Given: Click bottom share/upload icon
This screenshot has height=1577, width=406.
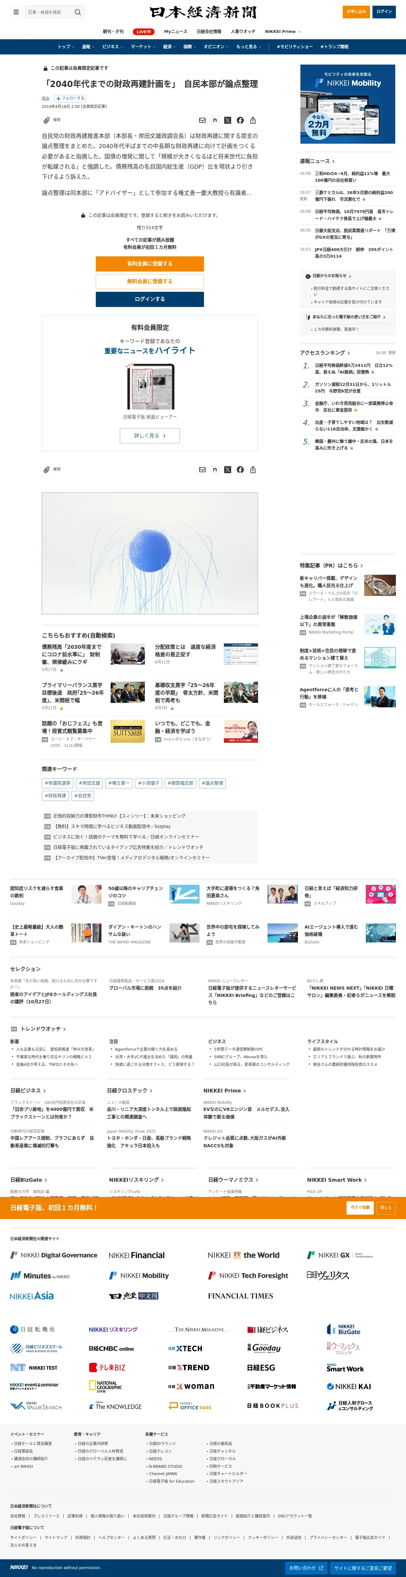Looking at the screenshot, I should pos(253,470).
